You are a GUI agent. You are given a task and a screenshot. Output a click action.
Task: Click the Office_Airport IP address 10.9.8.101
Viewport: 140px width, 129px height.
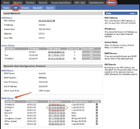point(31,121)
